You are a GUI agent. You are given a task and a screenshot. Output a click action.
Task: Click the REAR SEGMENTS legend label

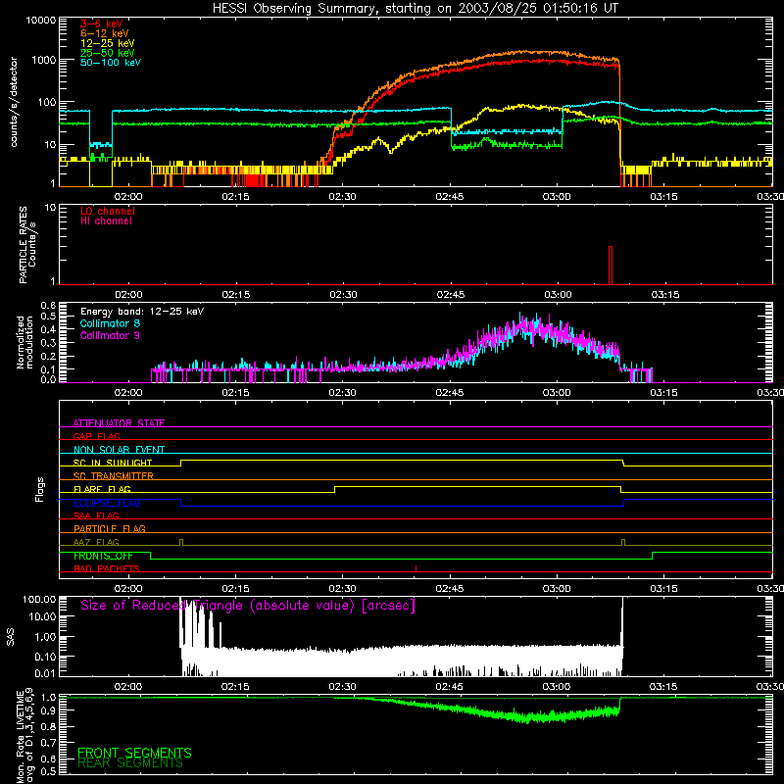pos(130,763)
